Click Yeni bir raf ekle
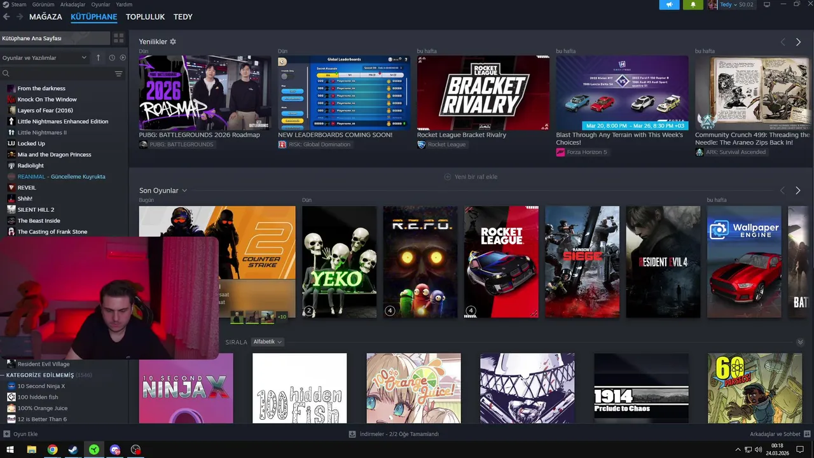This screenshot has height=458, width=814. (x=471, y=177)
